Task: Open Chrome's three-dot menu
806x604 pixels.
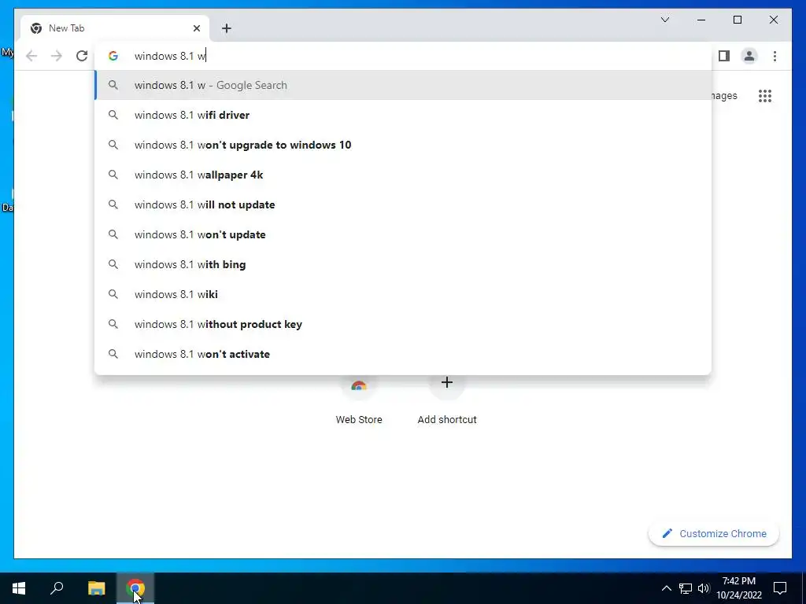Action: 775,56
